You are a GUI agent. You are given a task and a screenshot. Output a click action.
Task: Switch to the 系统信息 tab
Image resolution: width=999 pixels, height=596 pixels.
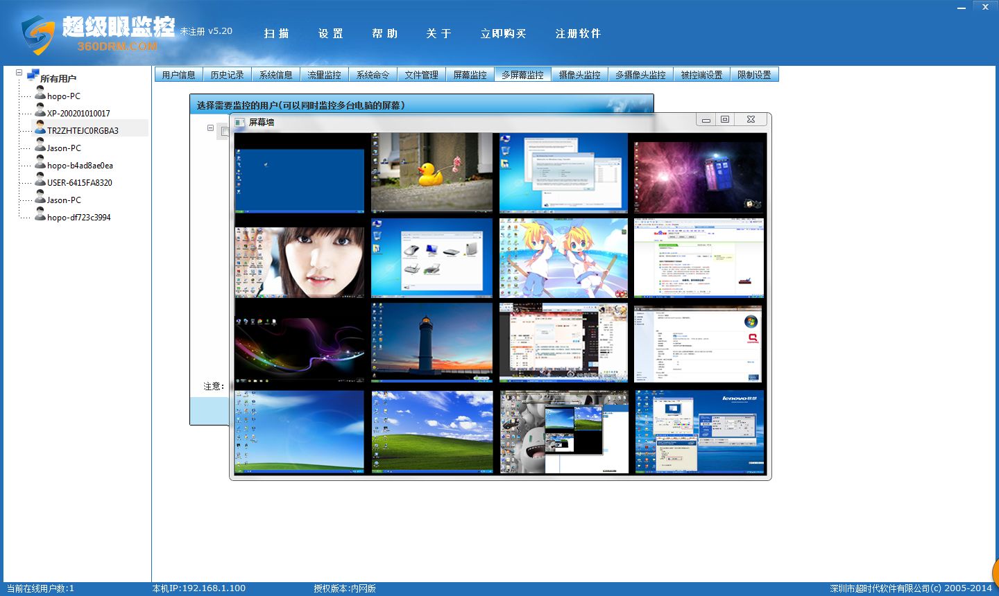(276, 74)
